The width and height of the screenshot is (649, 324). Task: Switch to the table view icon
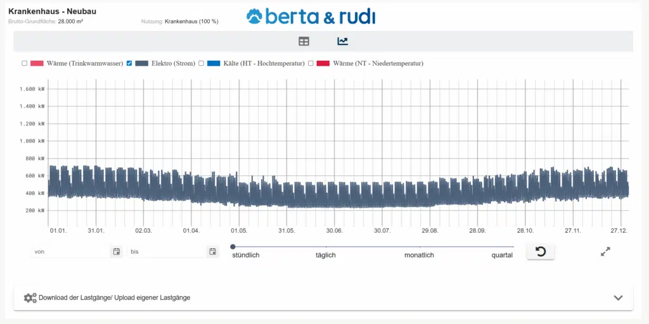point(304,41)
